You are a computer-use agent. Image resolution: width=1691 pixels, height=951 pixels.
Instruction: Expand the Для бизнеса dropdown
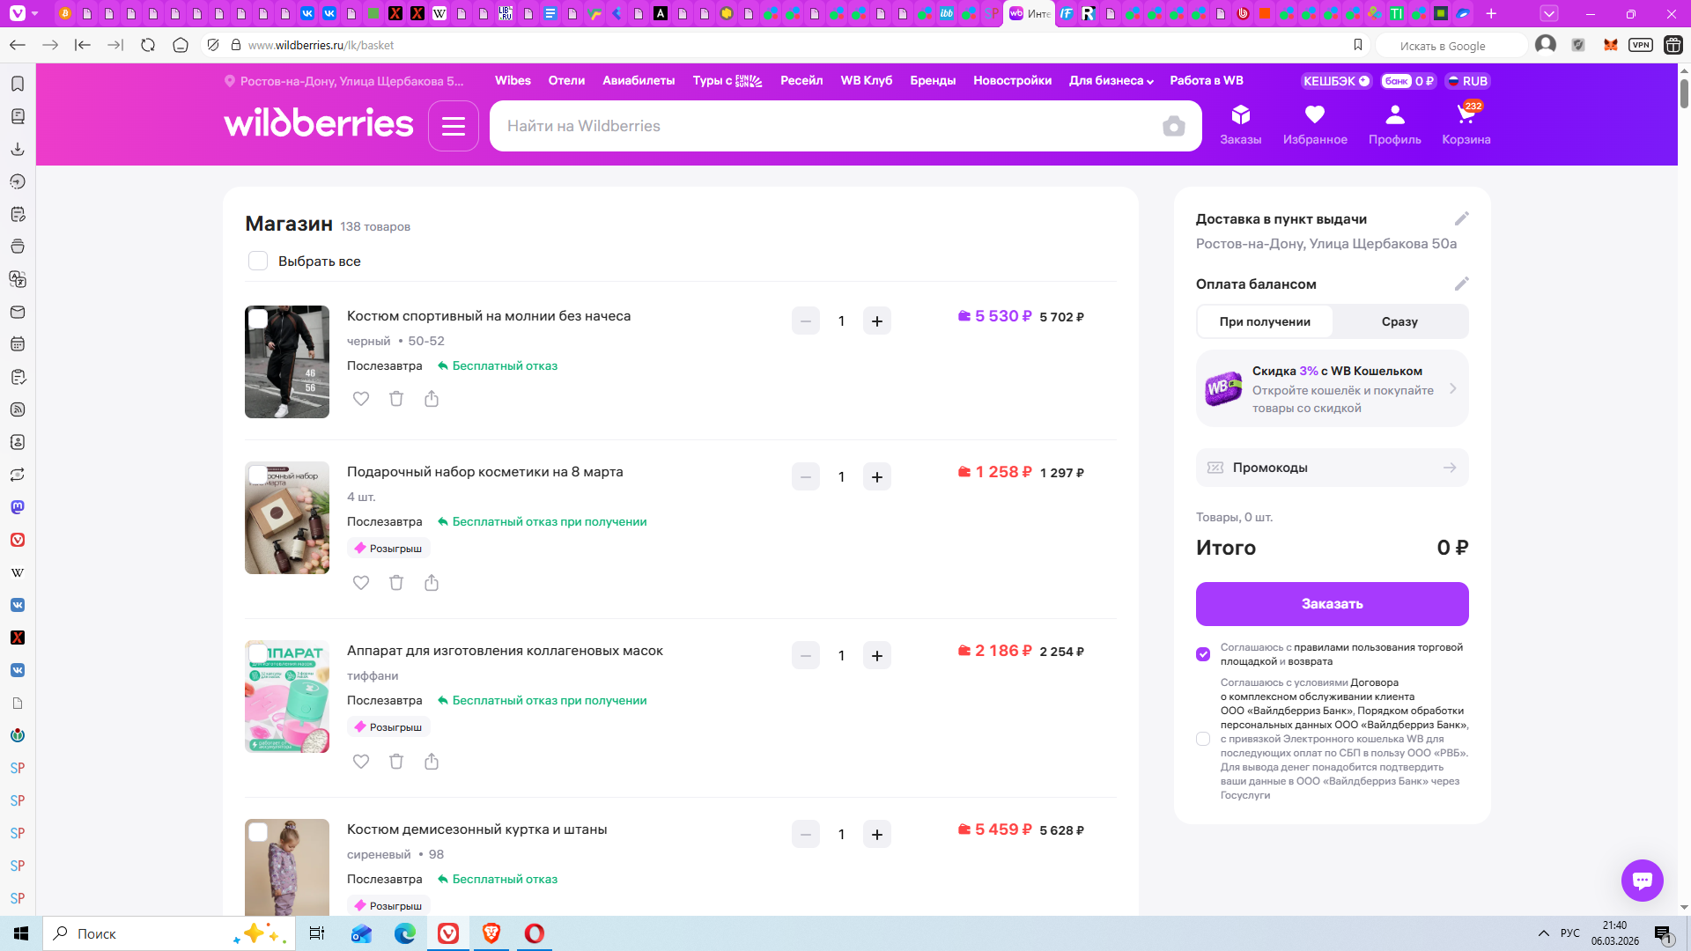click(x=1111, y=81)
